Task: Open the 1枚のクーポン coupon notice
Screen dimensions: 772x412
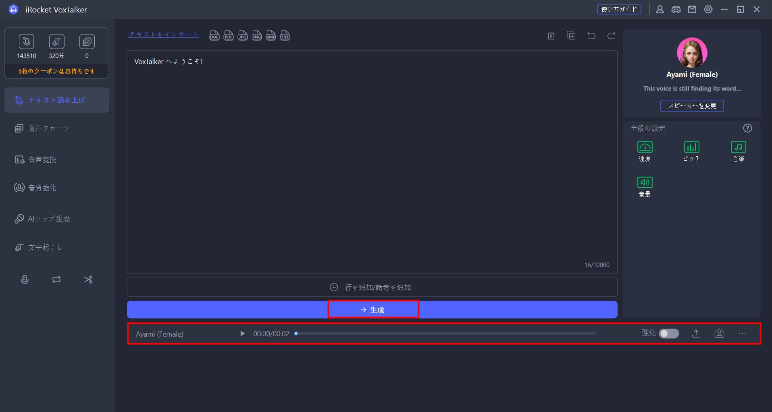Action: (x=56, y=71)
